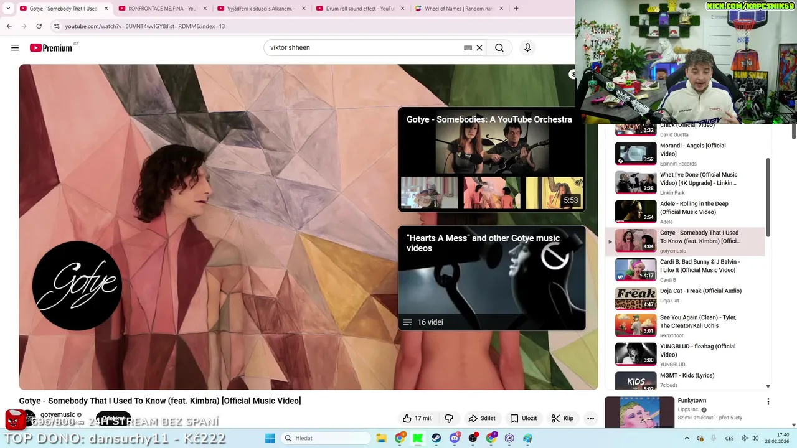View site information icon beside the URL
Screen dimensions: 797x448
[x=57, y=26]
